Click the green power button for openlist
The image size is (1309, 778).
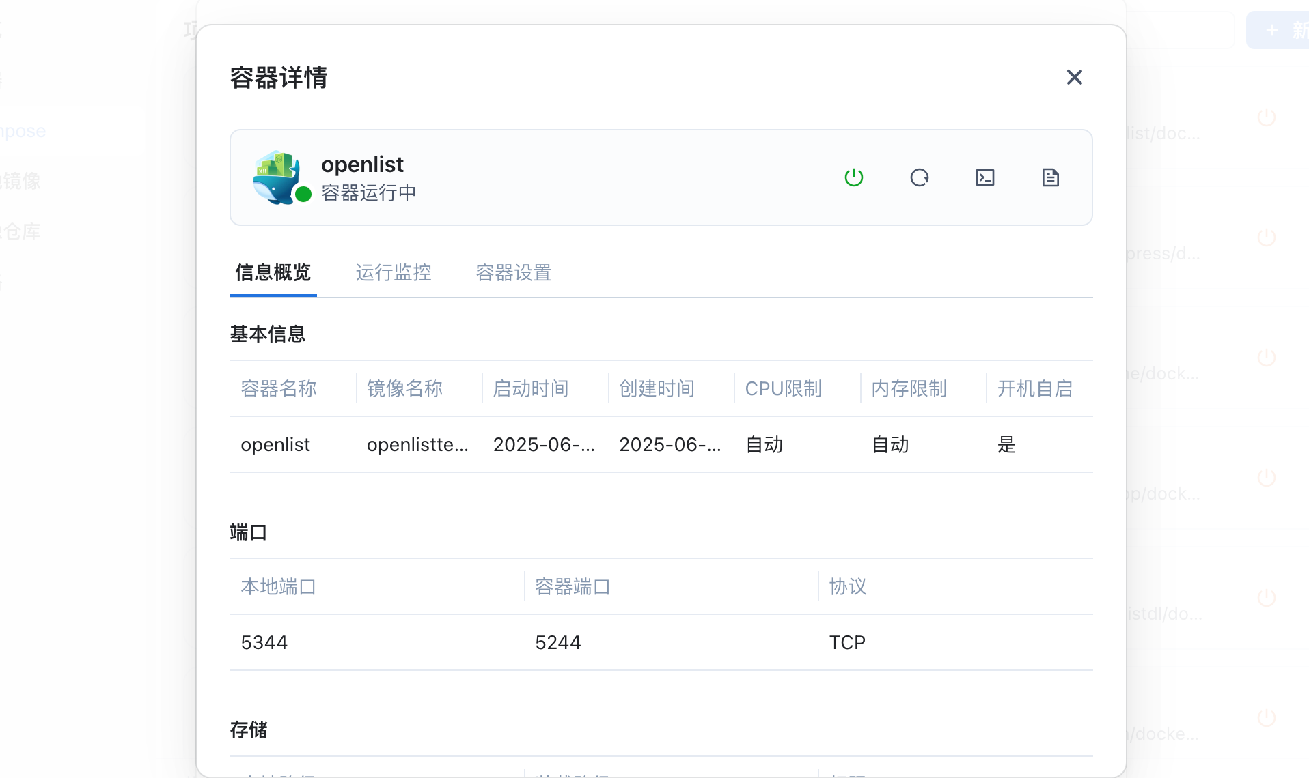(x=853, y=177)
